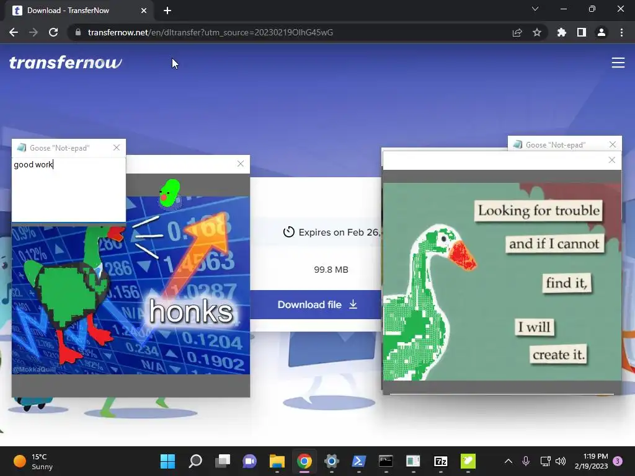
Task: Reload the current page
Action: [53, 32]
